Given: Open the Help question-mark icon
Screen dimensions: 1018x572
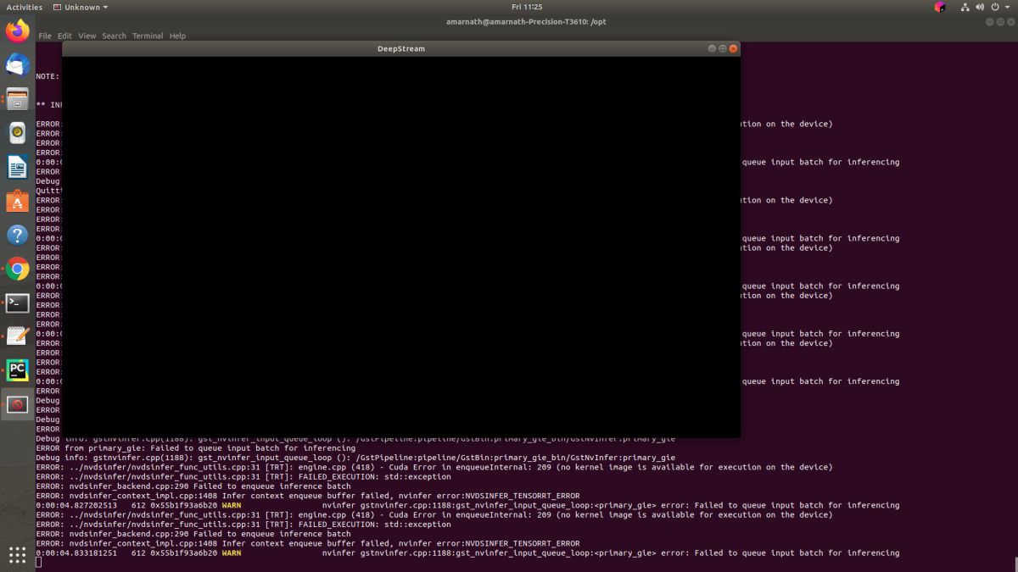Looking at the screenshot, I should click(17, 235).
